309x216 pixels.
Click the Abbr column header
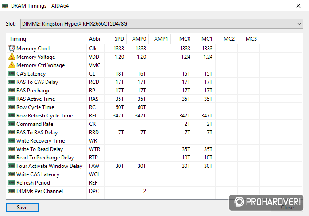95,39
